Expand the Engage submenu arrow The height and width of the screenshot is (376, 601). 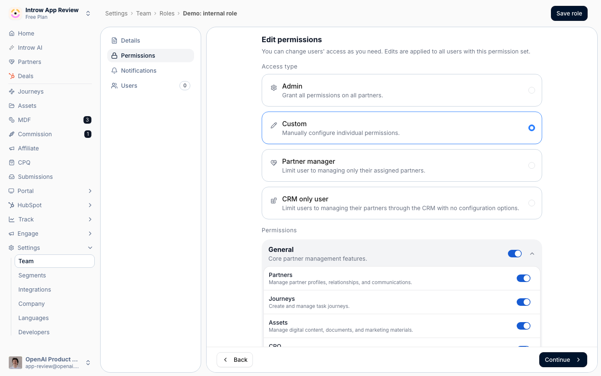pos(90,234)
